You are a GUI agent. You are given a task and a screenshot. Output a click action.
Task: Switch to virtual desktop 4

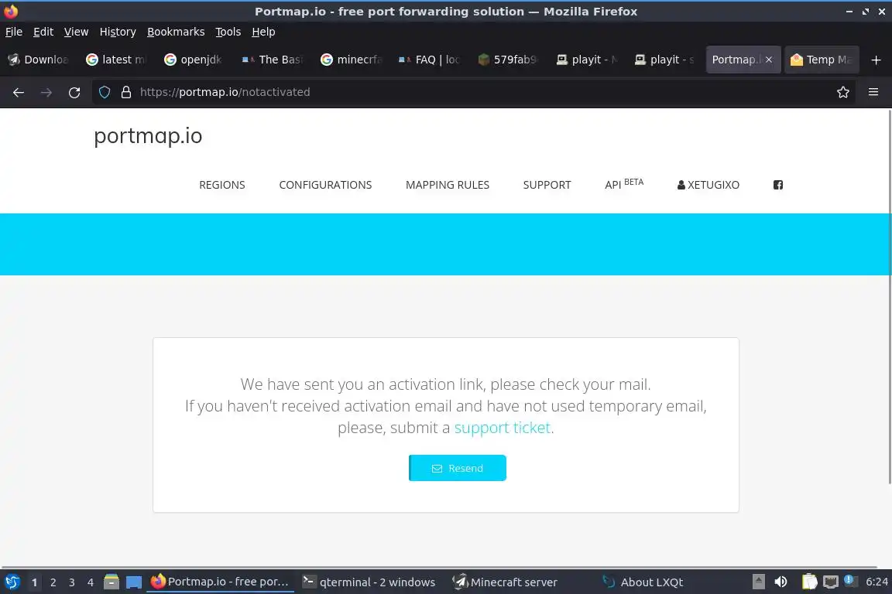pos(91,582)
